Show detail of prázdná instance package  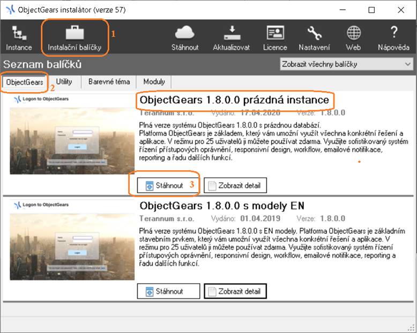pos(235,185)
